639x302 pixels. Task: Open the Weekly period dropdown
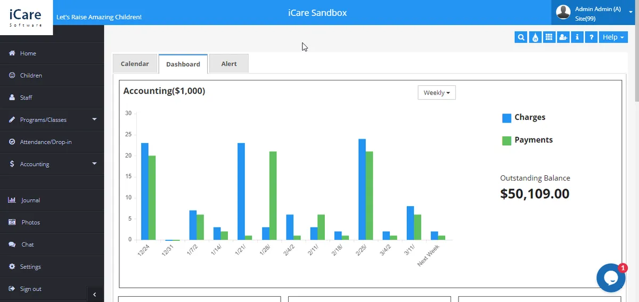[x=437, y=93]
